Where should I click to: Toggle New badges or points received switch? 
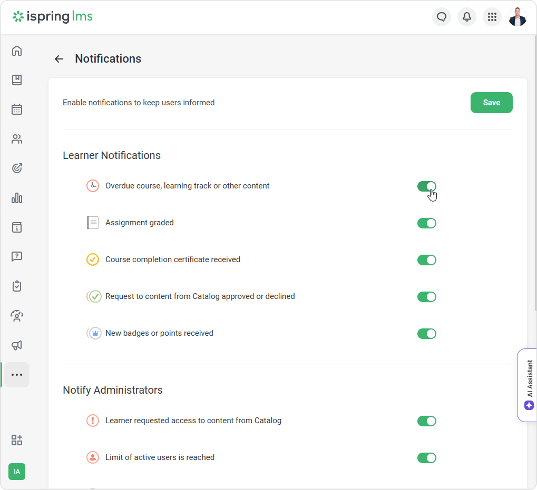coord(427,334)
